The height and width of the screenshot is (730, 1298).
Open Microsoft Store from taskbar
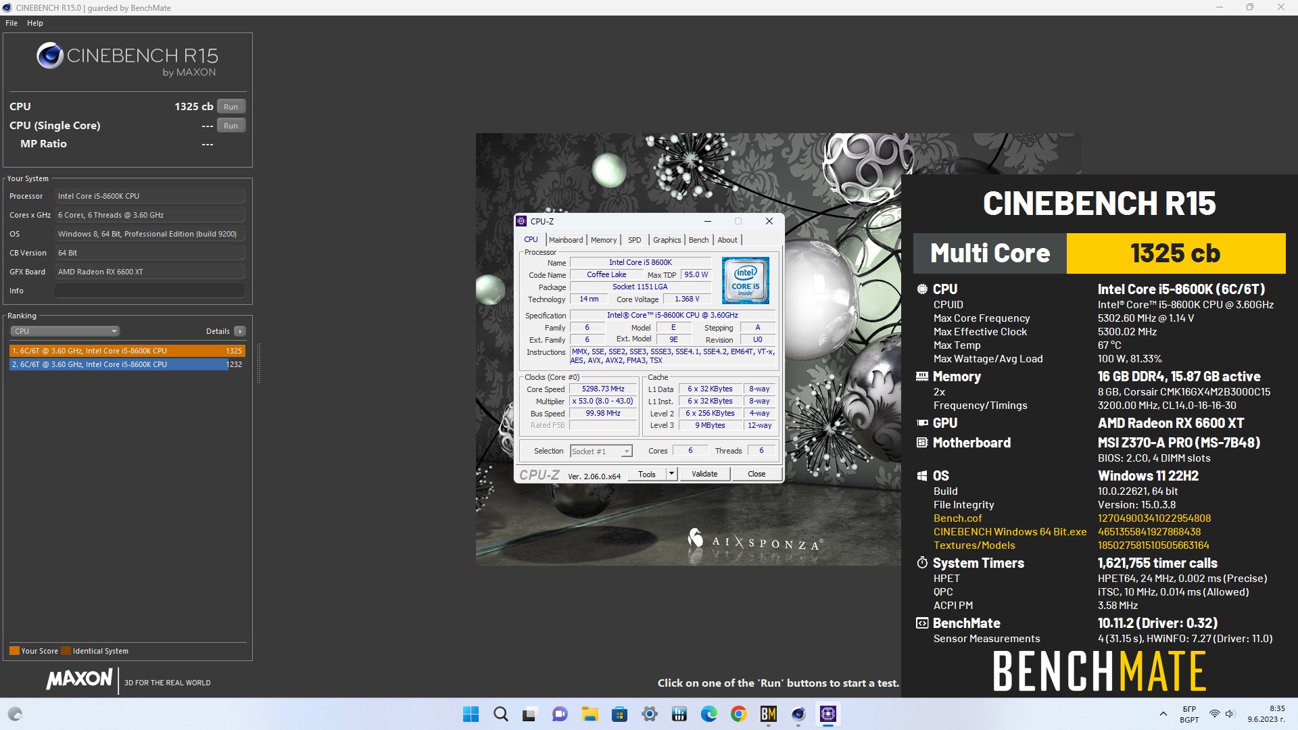coord(619,714)
